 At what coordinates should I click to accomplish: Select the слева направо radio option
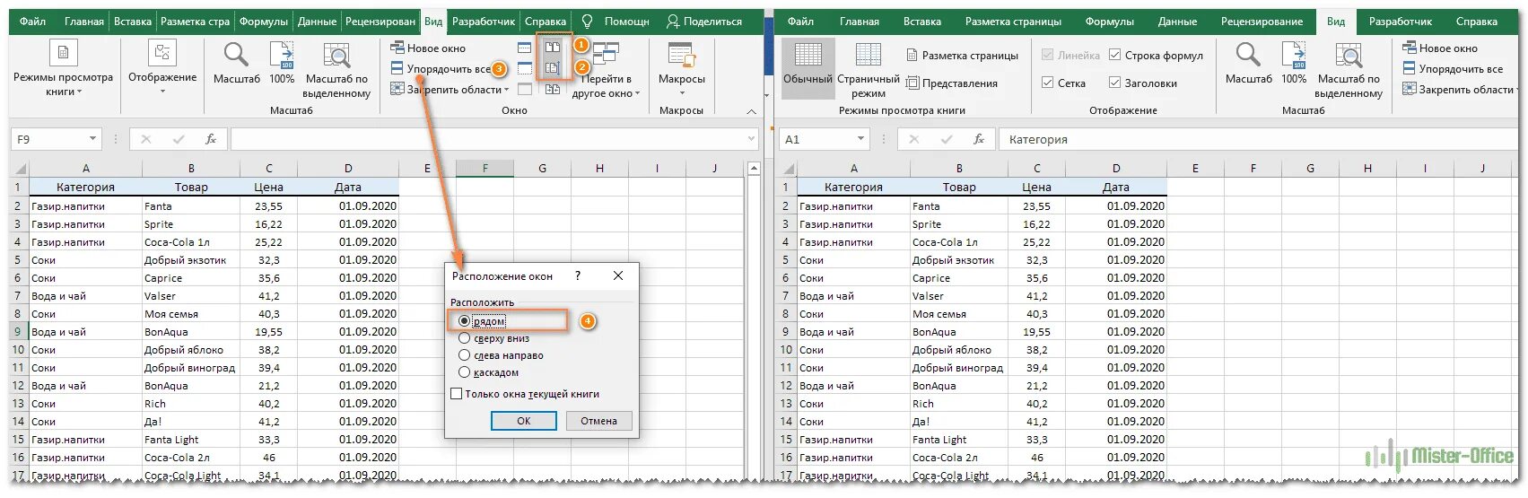(464, 355)
